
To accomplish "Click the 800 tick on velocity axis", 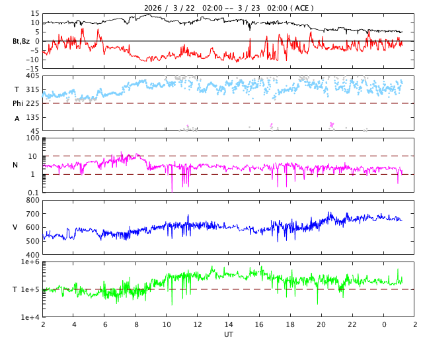I will [32, 200].
